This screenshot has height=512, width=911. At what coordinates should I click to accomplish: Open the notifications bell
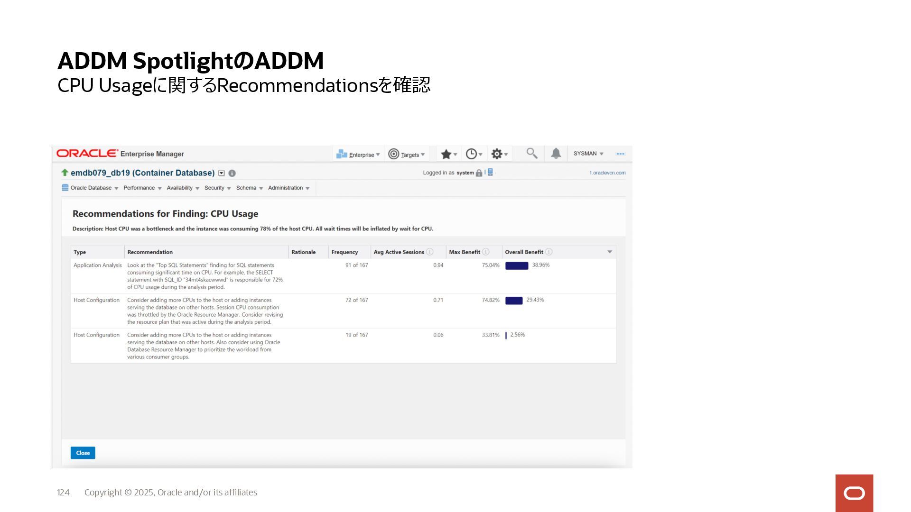pos(556,153)
